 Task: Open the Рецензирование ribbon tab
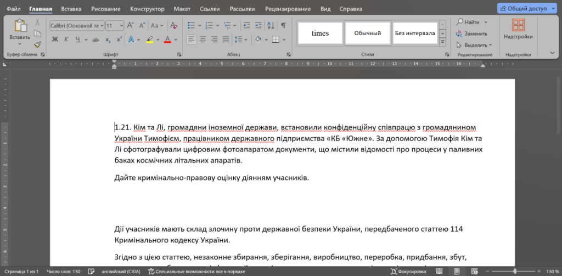point(289,9)
